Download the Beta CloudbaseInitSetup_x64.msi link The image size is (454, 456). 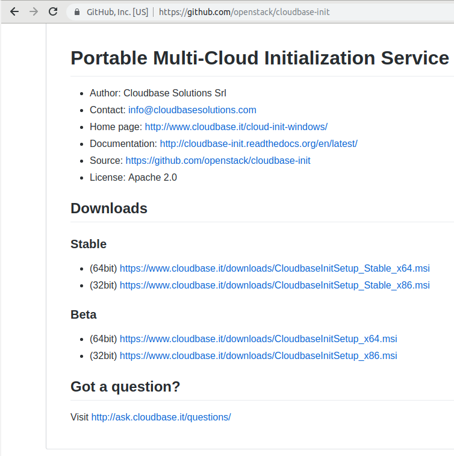[258, 339]
